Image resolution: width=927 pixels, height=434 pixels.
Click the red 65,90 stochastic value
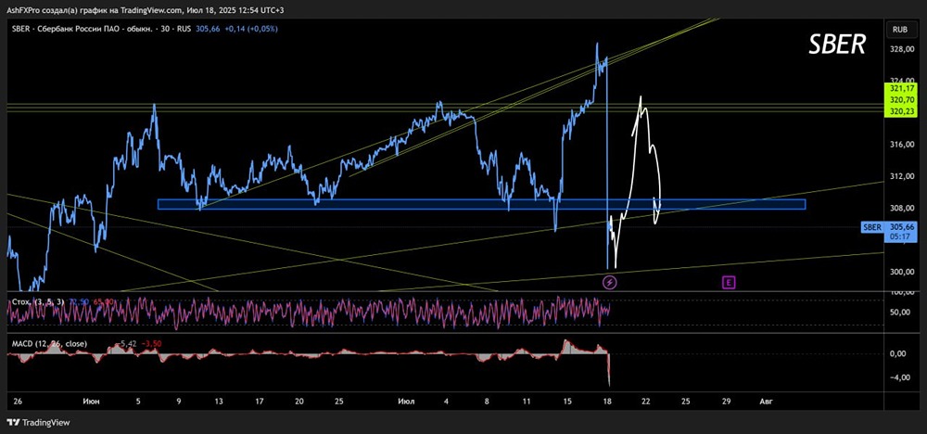pos(103,302)
